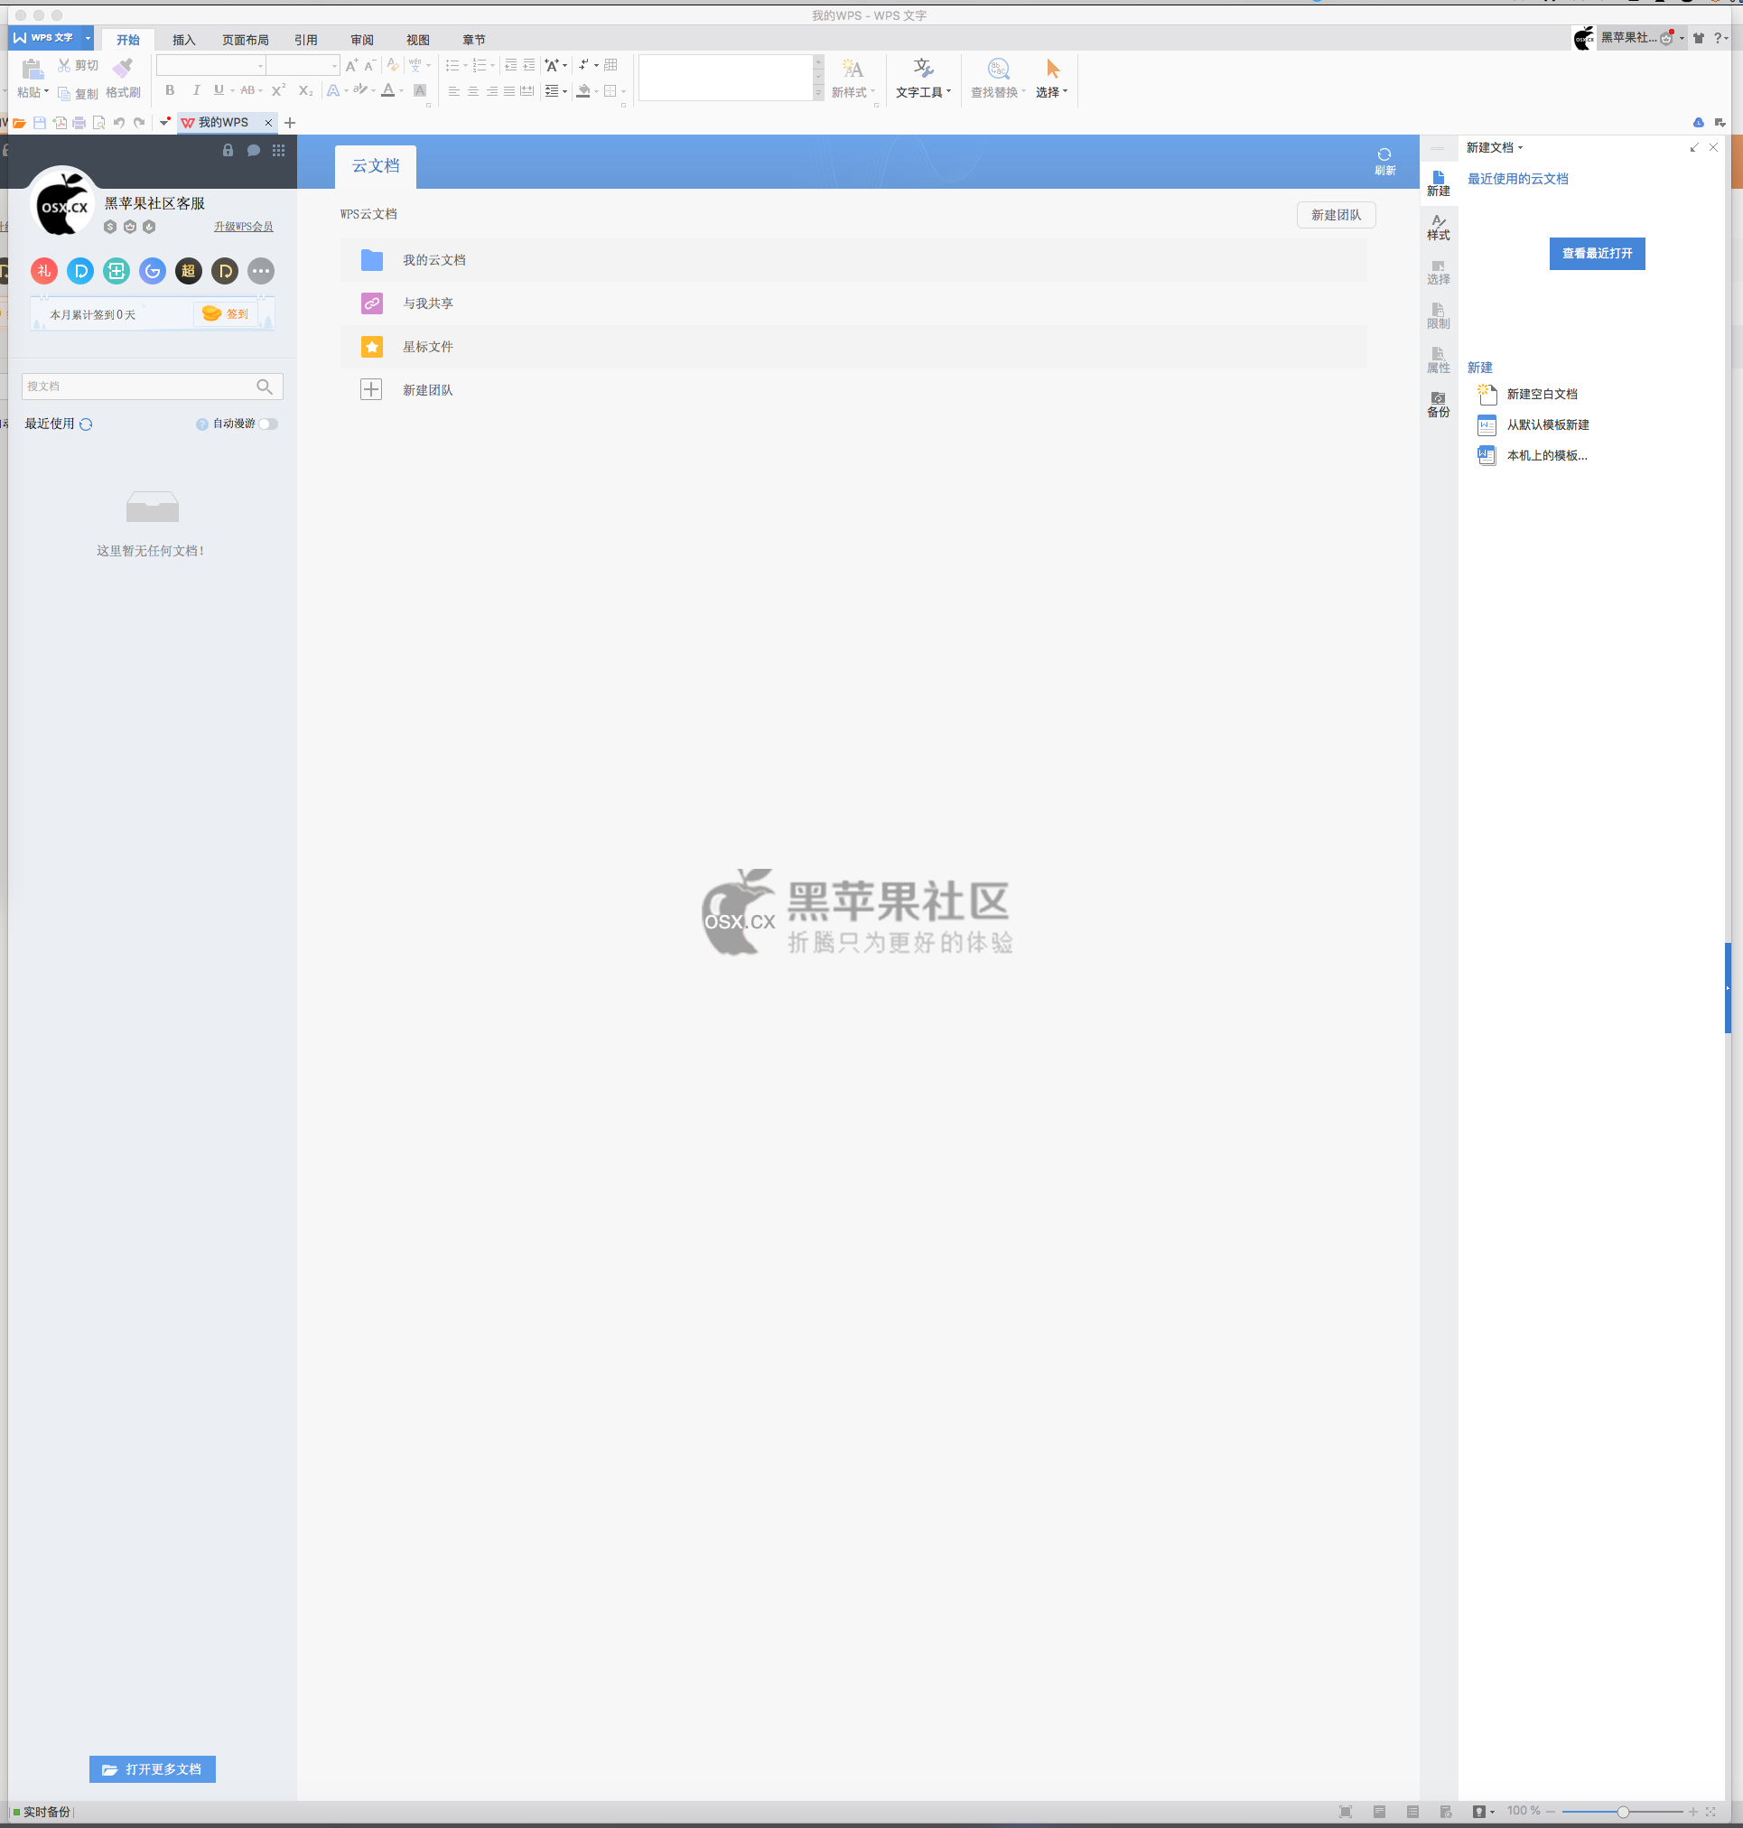
Task: Click the chat bubble message icon
Action: [253, 151]
